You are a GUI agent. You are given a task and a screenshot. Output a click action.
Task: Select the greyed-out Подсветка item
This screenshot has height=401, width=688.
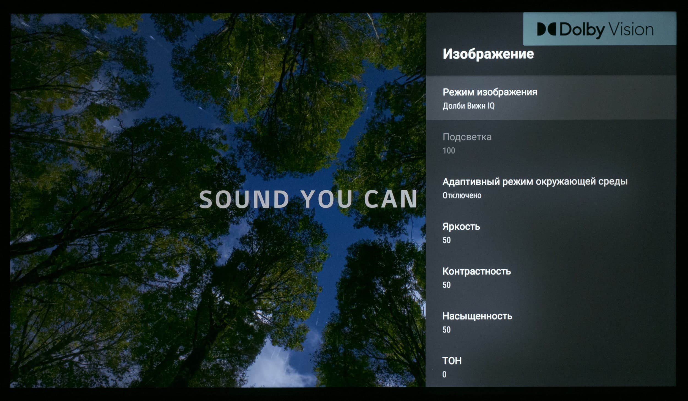[x=467, y=137]
